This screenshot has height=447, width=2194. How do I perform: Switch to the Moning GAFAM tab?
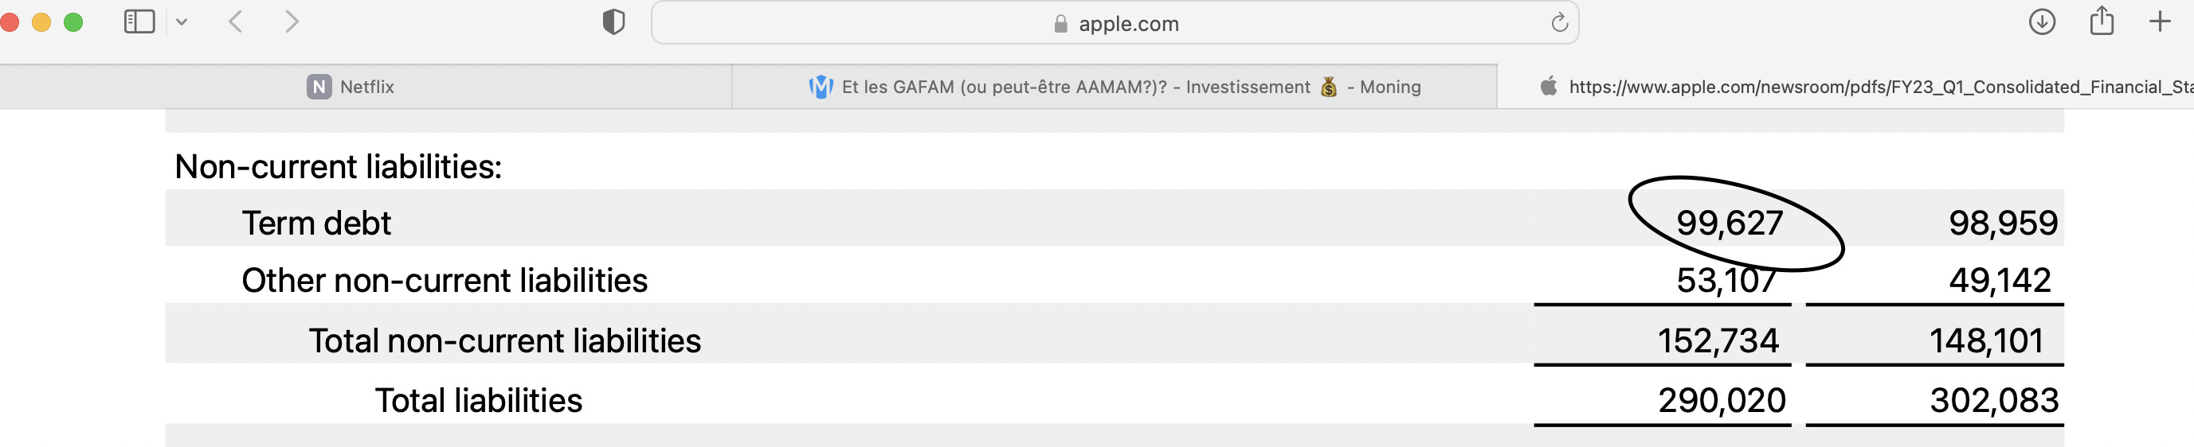pyautogui.click(x=1114, y=87)
